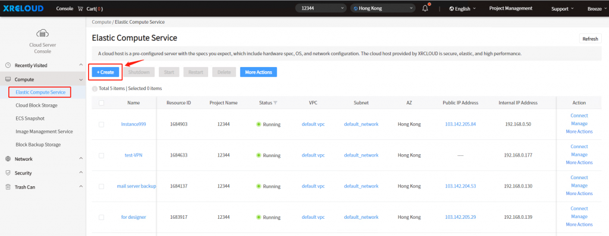The height and width of the screenshot is (236, 609).
Task: Open public IP 103.142.204.53
Action: [460, 186]
